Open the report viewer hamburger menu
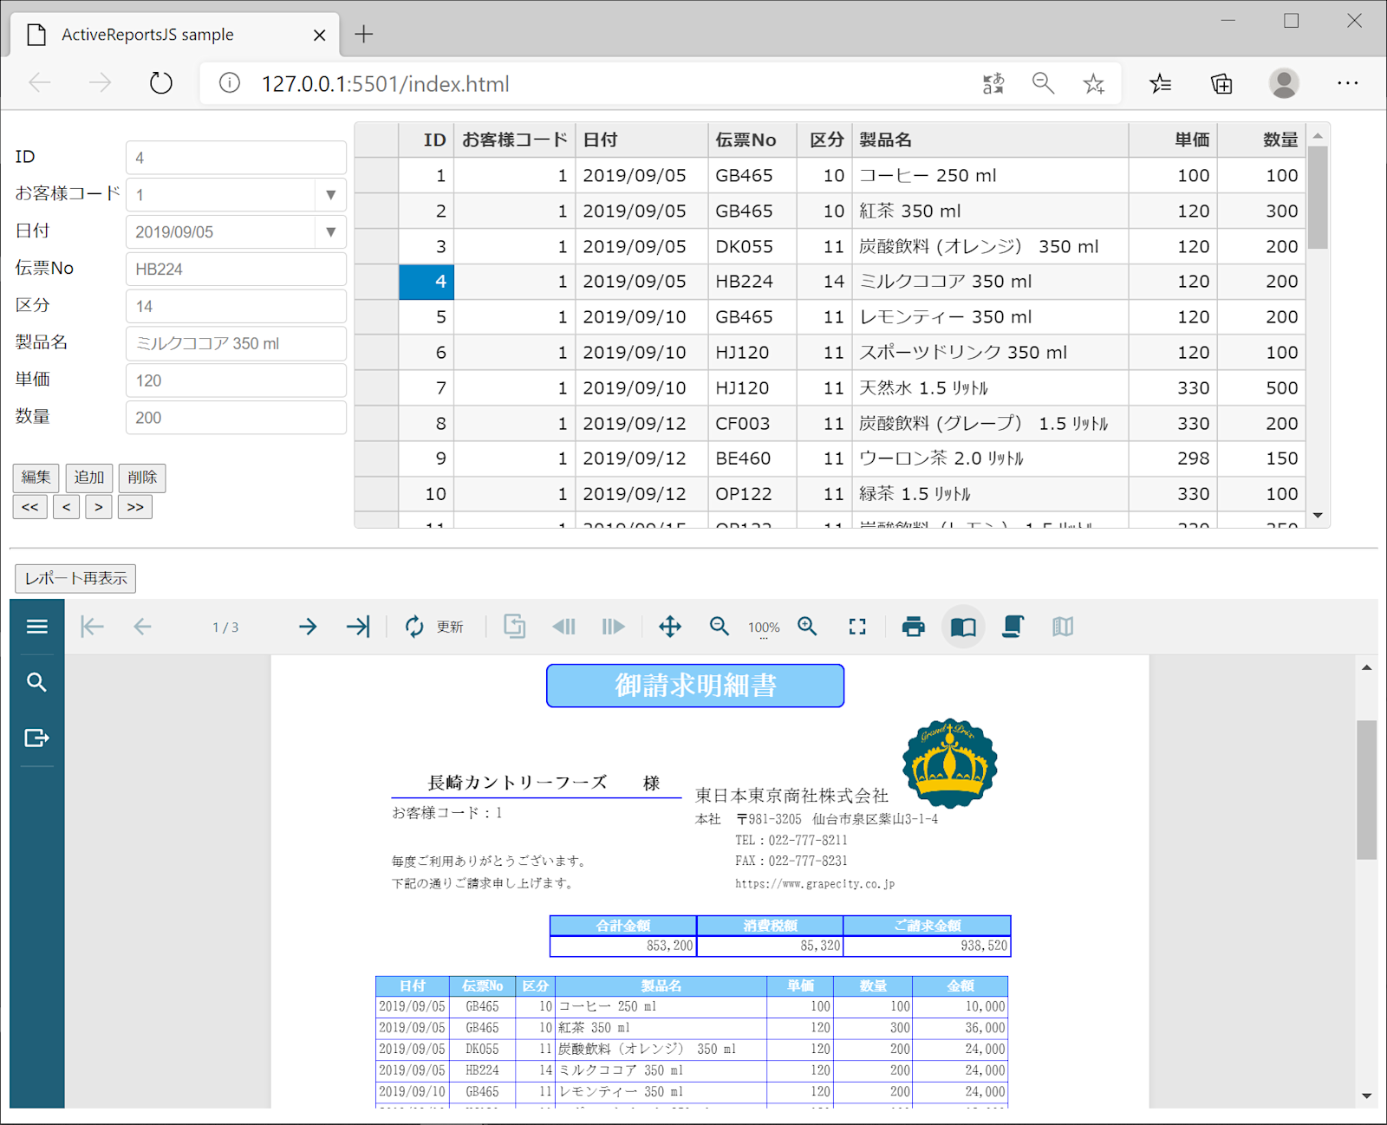Screen dimensions: 1387x1125 point(36,627)
